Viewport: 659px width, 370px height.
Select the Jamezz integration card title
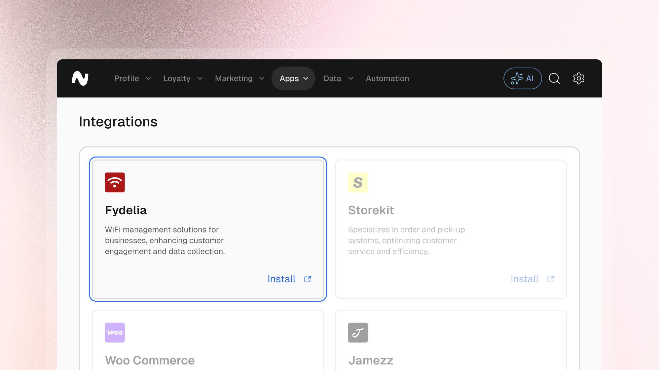point(371,360)
